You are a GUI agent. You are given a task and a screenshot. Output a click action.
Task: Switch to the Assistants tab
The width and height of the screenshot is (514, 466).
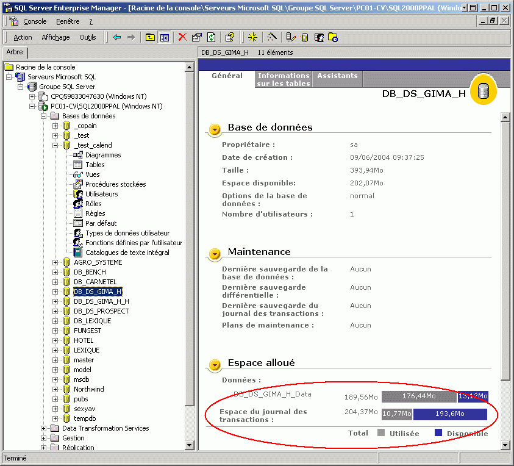[337, 76]
